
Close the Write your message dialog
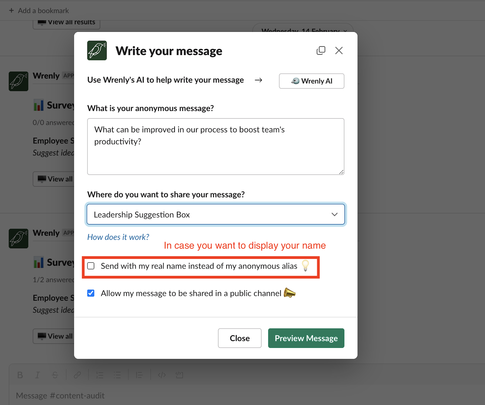[x=339, y=50]
